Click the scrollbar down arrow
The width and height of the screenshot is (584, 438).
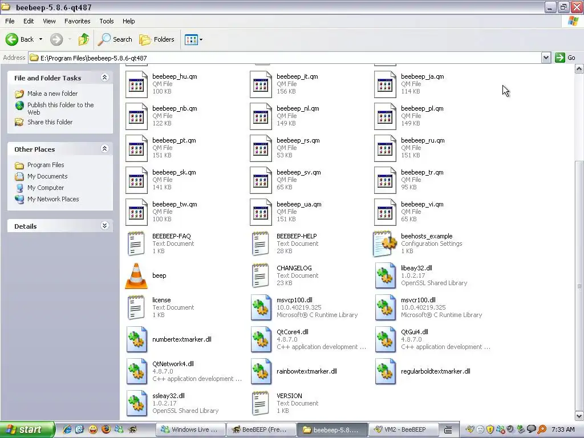tap(579, 416)
